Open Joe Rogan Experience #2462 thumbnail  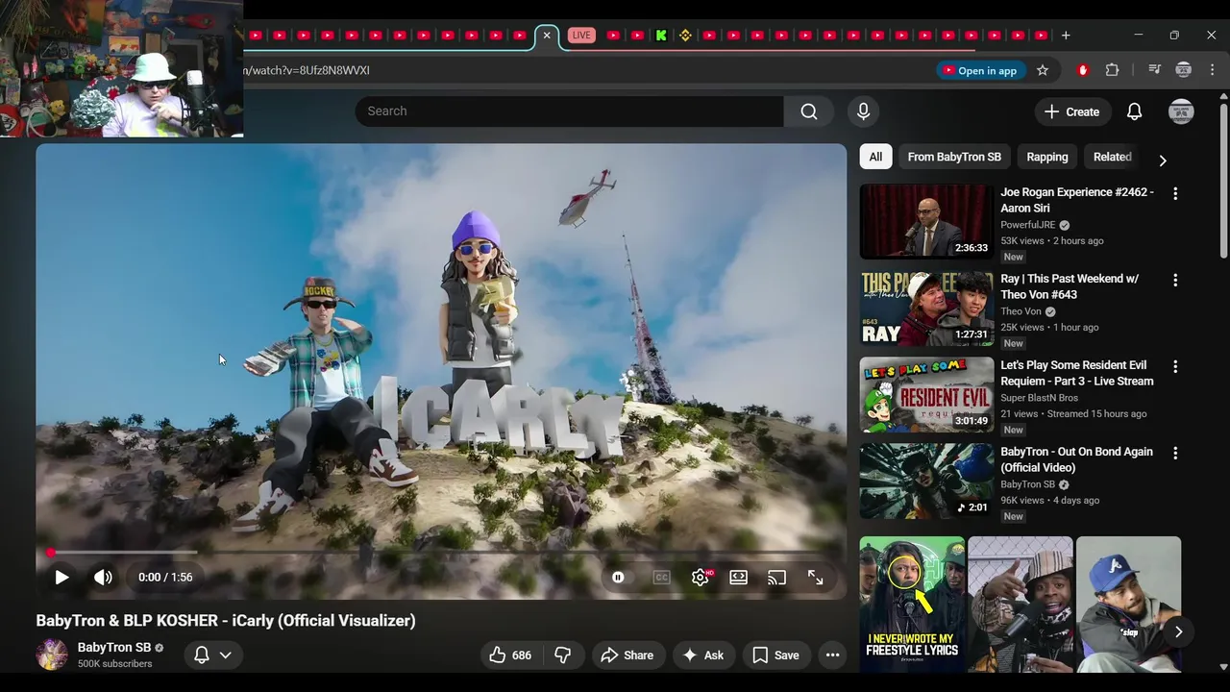pos(926,222)
